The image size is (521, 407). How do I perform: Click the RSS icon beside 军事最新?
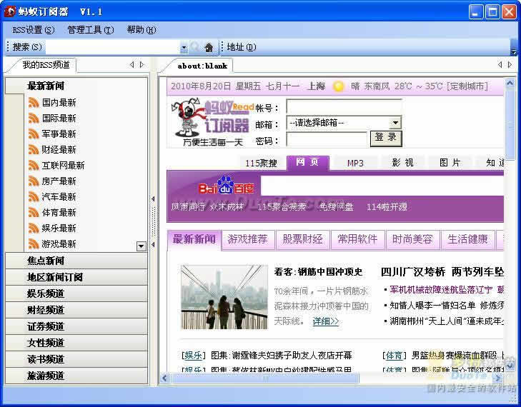click(34, 134)
